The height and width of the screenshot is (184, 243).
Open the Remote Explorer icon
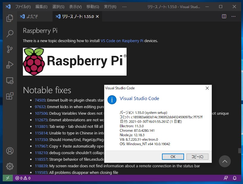tap(10, 81)
